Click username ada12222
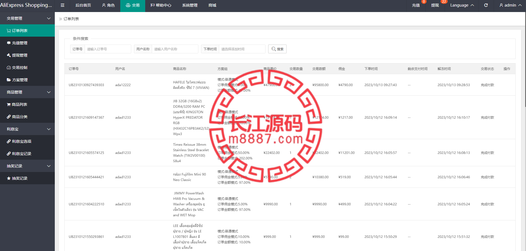526x251 pixels. tap(123, 85)
